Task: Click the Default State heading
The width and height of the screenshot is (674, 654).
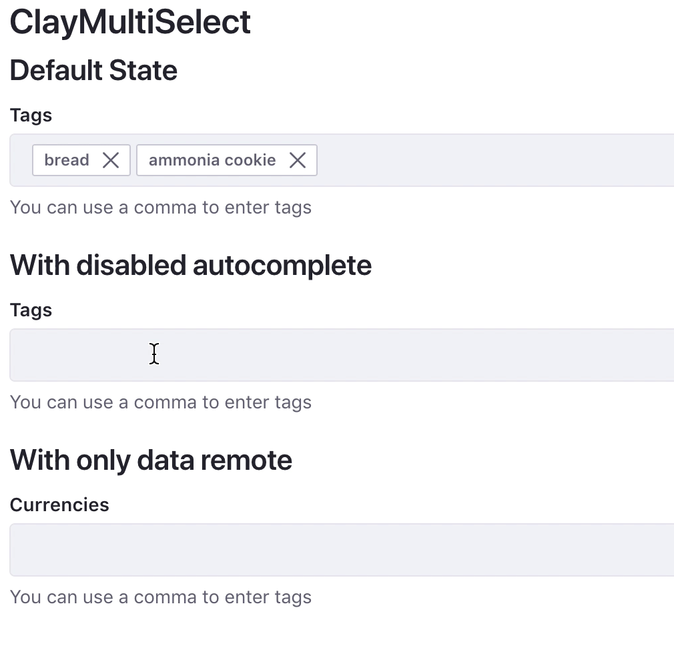Action: [x=93, y=70]
